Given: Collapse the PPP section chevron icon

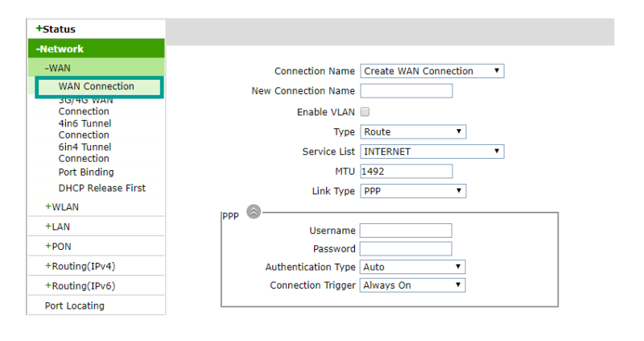Looking at the screenshot, I should (254, 212).
